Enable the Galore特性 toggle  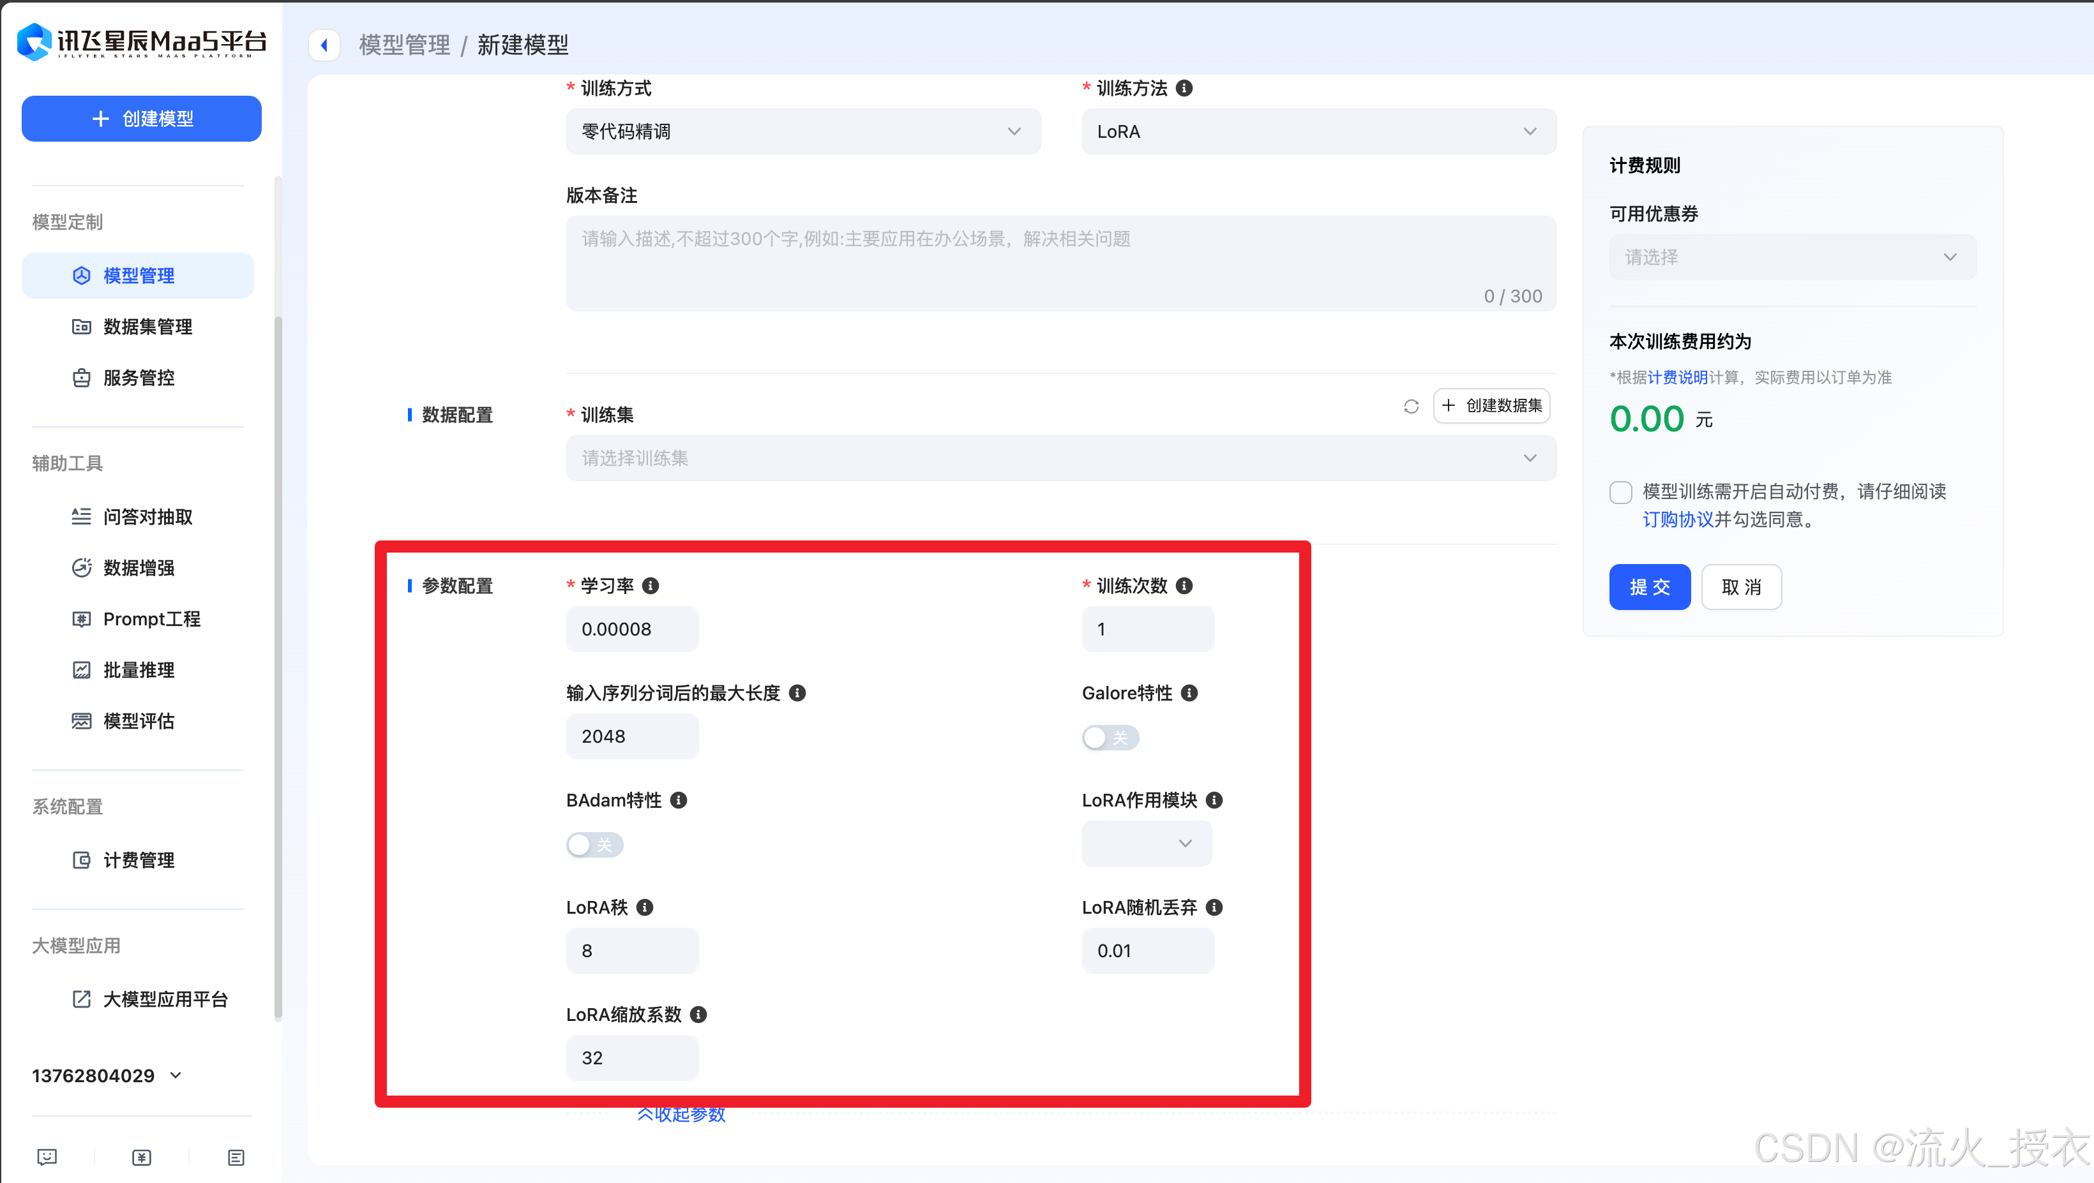coord(1110,737)
